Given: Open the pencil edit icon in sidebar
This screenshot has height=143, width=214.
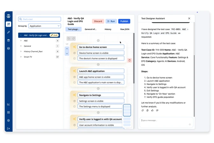Looking at the screenshot, I should pyautogui.click(x=9, y=32).
